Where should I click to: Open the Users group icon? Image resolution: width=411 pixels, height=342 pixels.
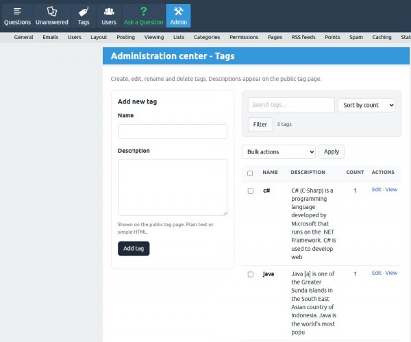[109, 11]
